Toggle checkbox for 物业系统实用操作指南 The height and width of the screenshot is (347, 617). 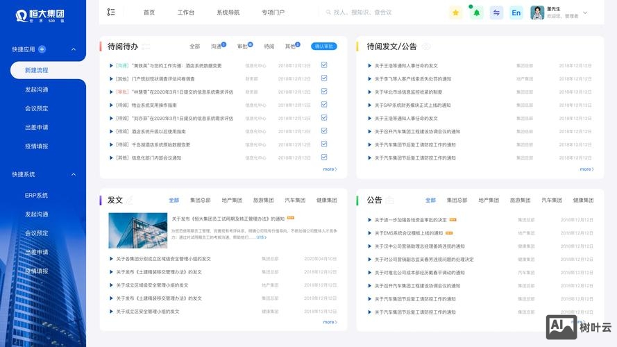(324, 105)
